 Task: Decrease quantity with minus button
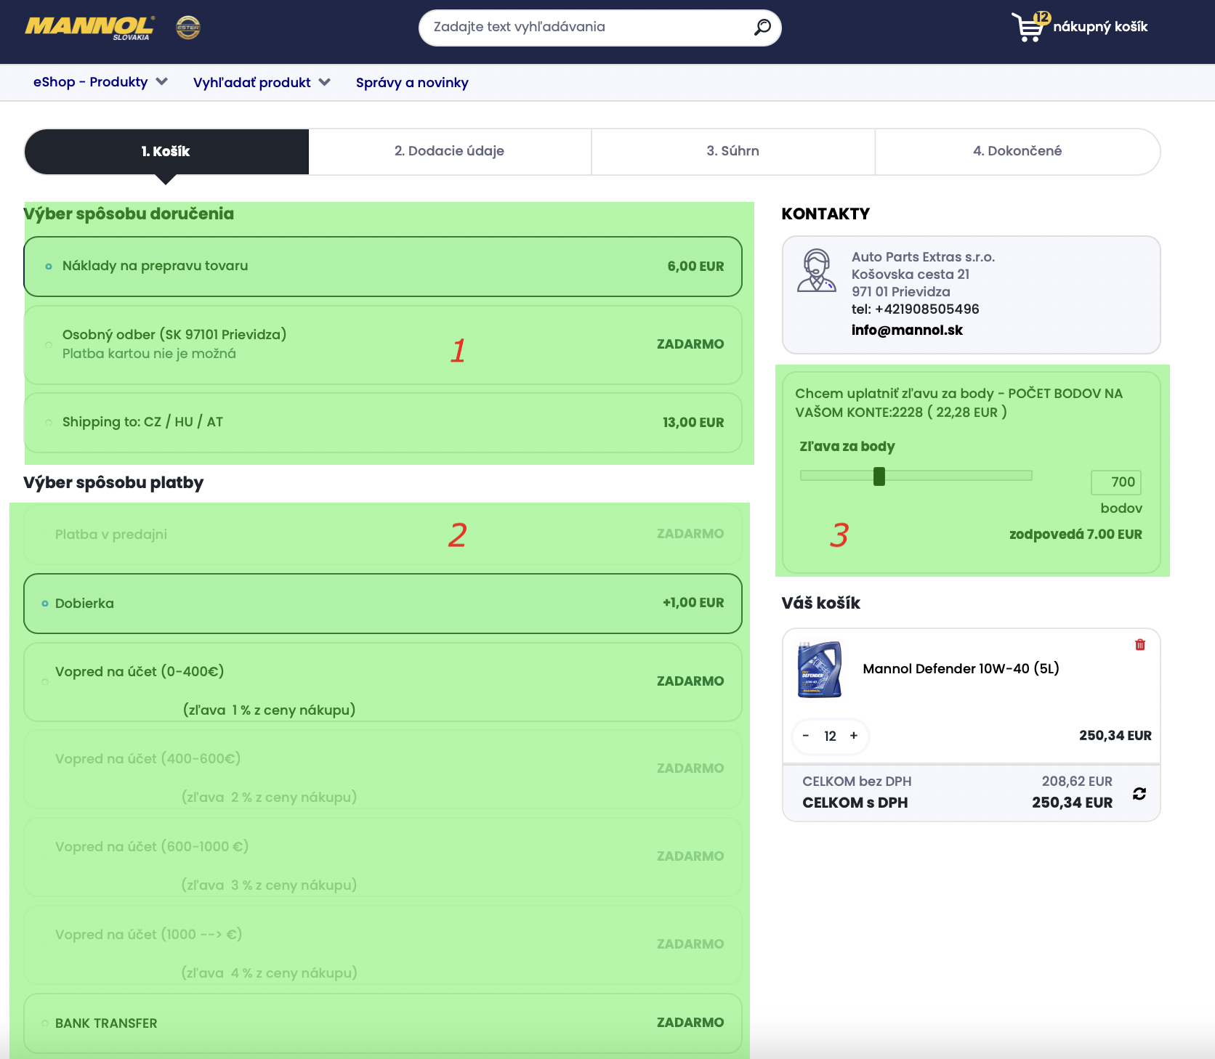pyautogui.click(x=806, y=736)
